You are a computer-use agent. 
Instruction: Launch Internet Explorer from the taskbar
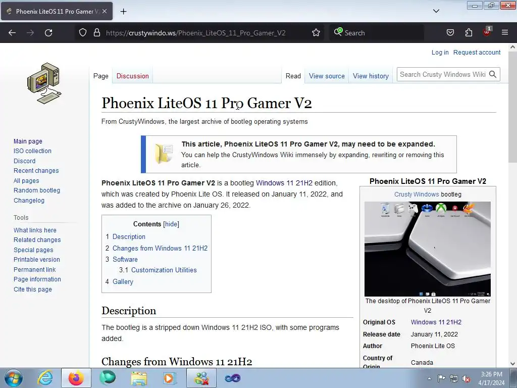tap(45, 378)
